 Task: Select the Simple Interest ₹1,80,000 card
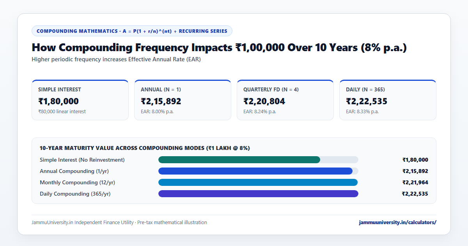pyautogui.click(x=80, y=100)
